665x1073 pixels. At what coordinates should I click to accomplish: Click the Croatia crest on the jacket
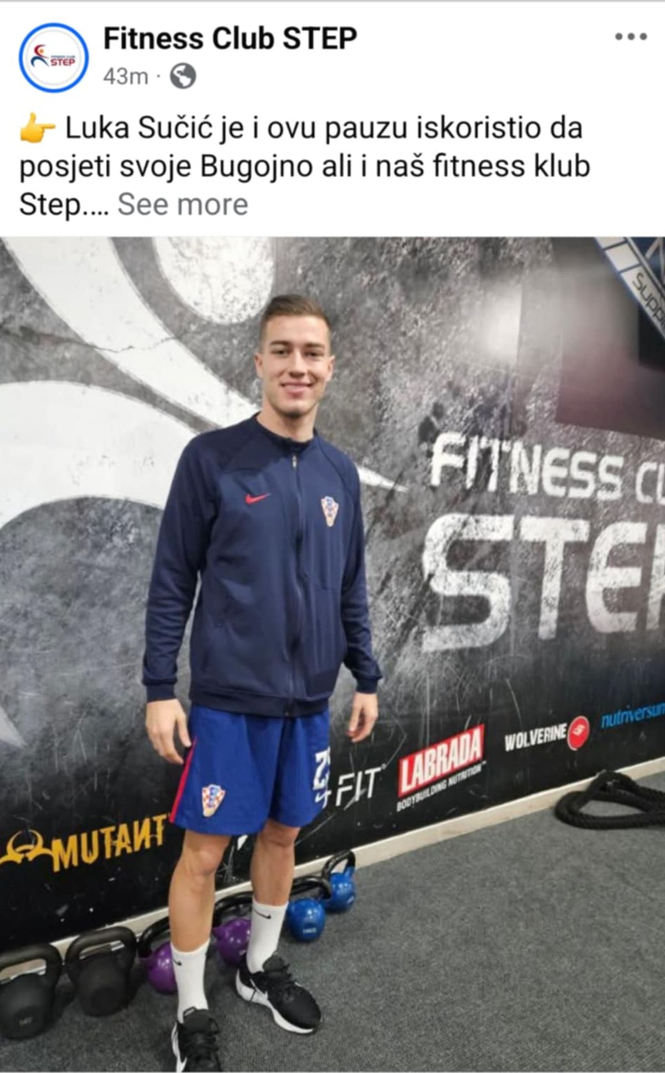329,510
